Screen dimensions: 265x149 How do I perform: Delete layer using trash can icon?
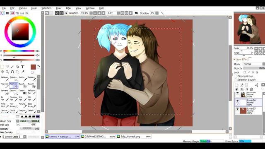[251, 89]
